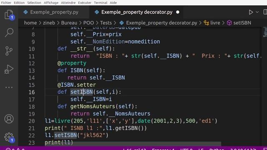Click 'self.__ISBN=i' on line 17
The width and height of the screenshot is (267, 150).
pos(91,99)
